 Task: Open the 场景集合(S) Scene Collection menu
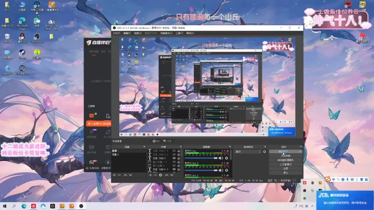[166, 33]
